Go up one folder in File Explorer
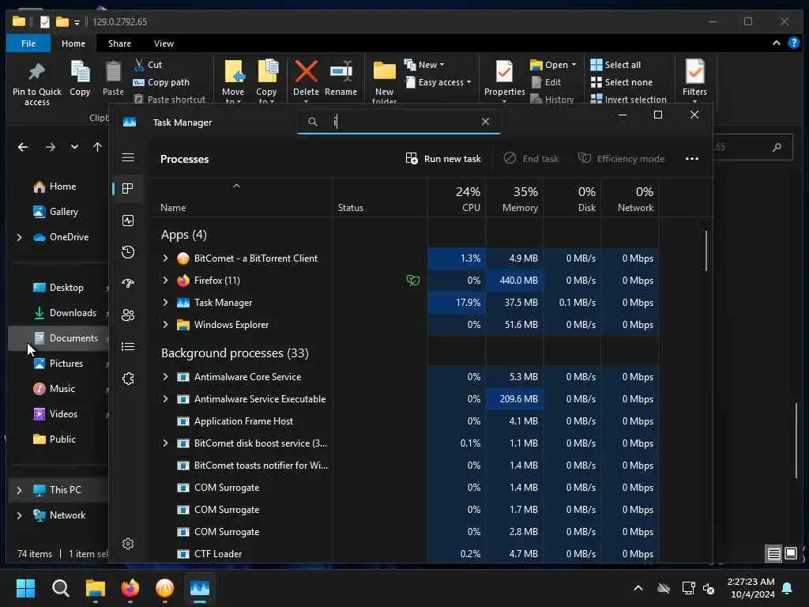This screenshot has height=607, width=809. (97, 147)
